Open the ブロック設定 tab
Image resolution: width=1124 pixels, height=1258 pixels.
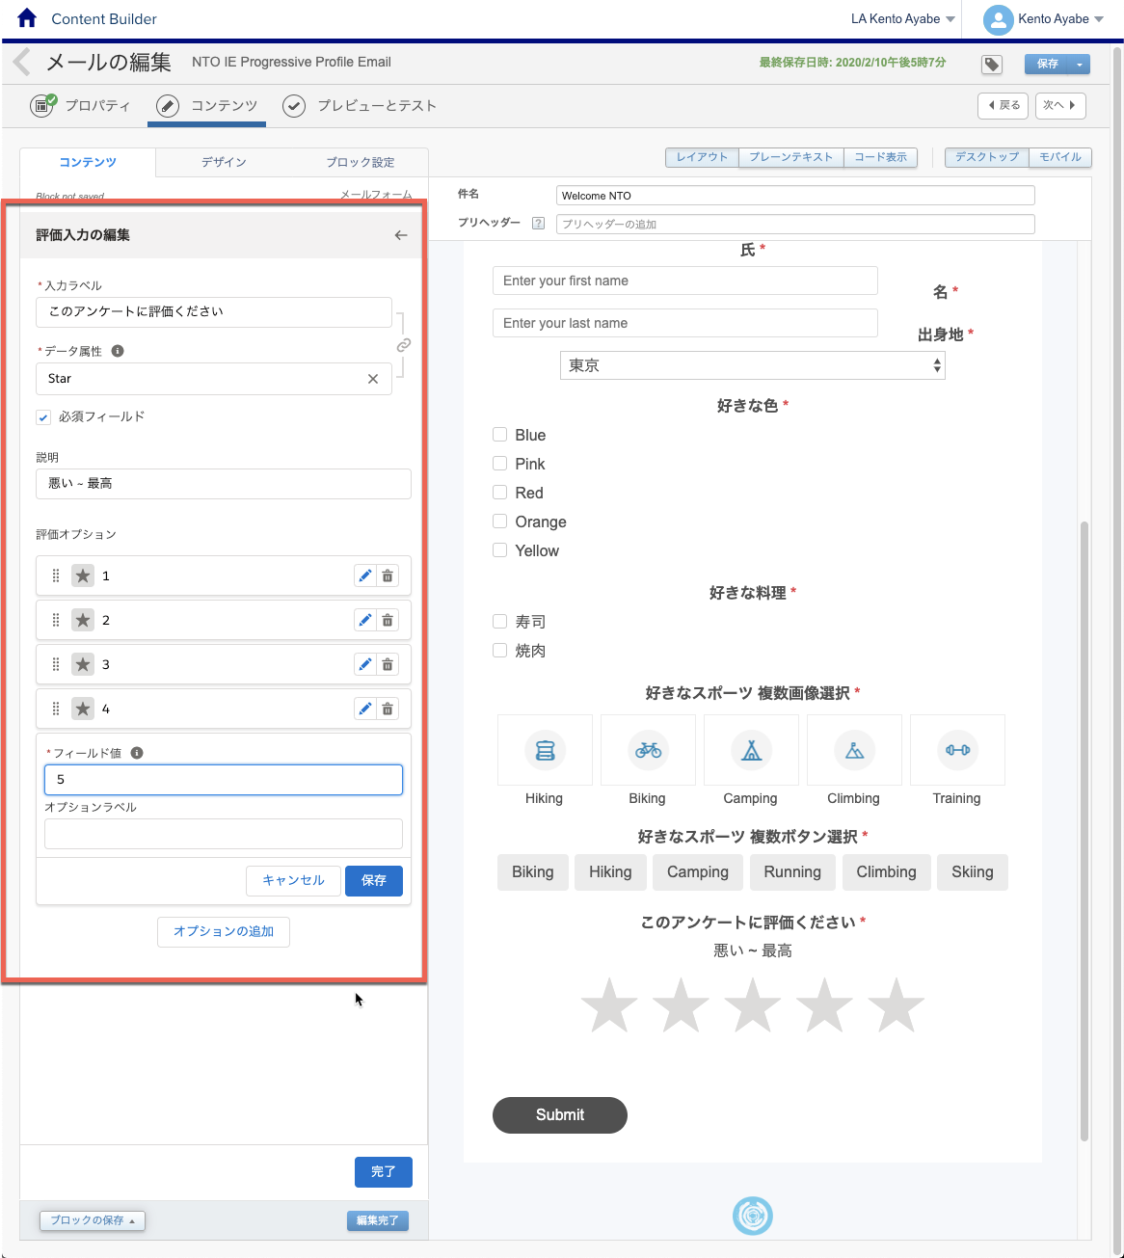coord(360,162)
